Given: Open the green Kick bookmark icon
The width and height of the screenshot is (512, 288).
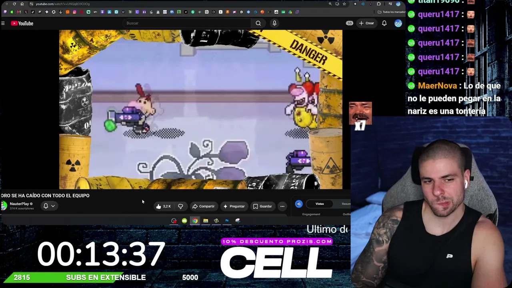Looking at the screenshot, I should pos(12,12).
